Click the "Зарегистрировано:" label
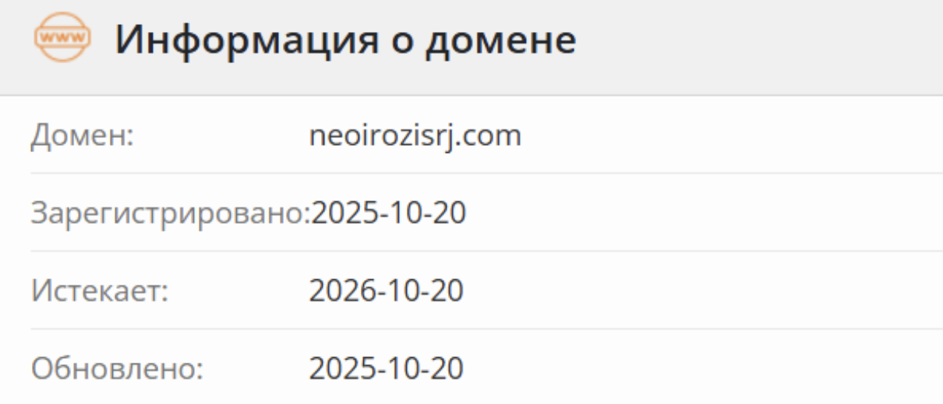Image resolution: width=943 pixels, height=404 pixels. (x=170, y=213)
